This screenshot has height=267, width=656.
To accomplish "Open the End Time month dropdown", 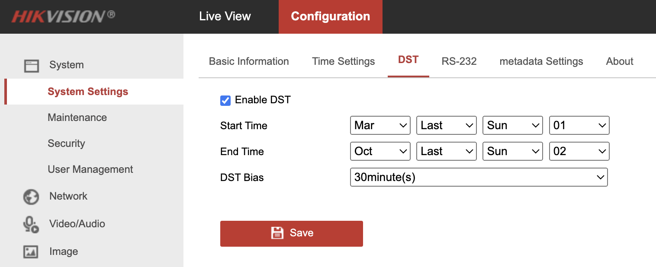I will point(380,152).
